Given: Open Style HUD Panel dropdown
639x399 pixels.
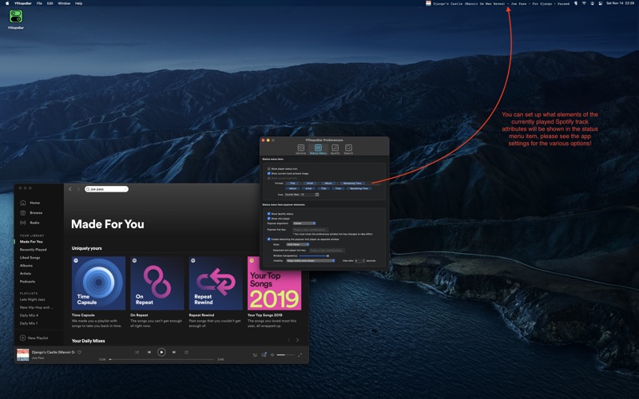Looking at the screenshot, I should click(x=297, y=244).
